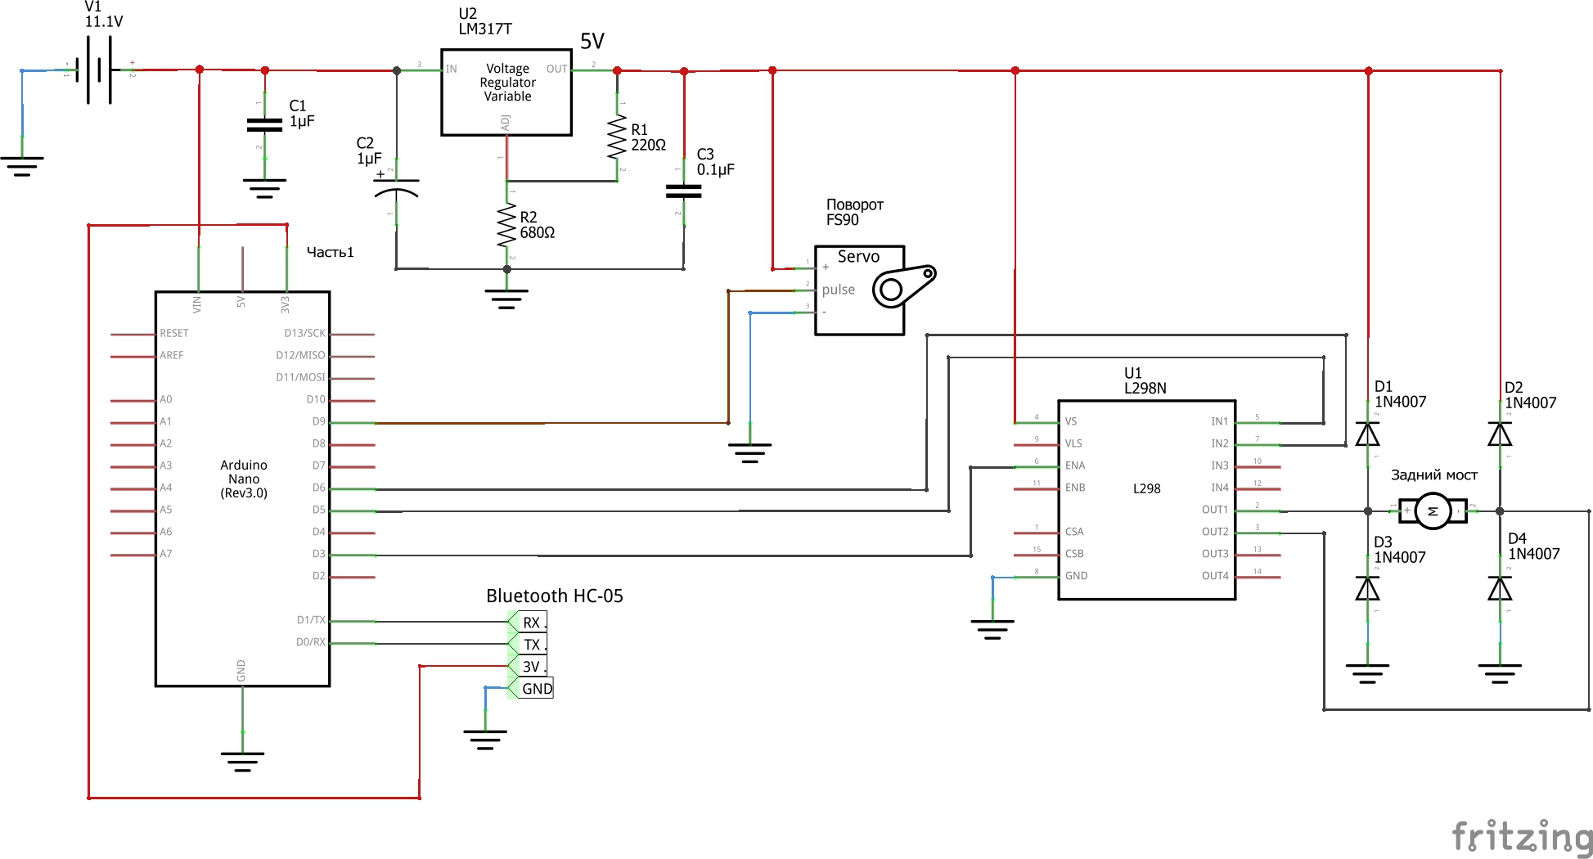
Task: Click the D1 1N4007 diode symbol
Action: 1367,434
